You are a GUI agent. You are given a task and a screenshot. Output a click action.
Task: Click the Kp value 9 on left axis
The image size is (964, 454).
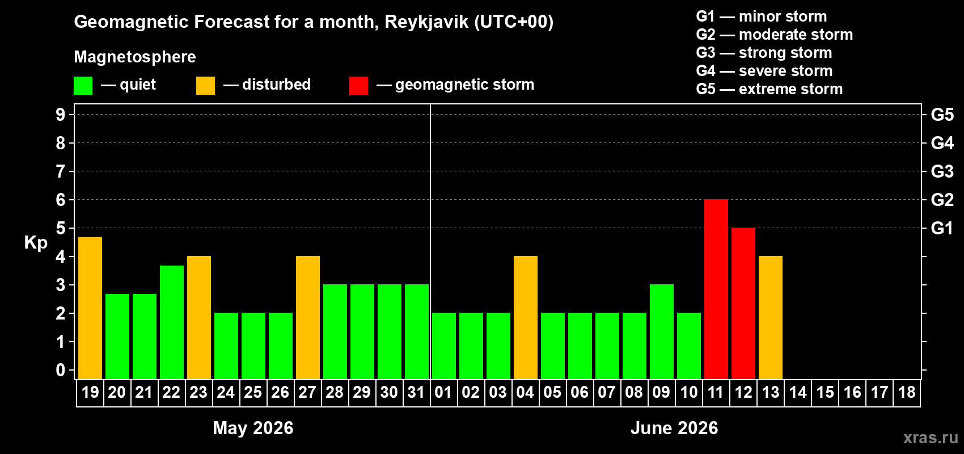coord(61,115)
